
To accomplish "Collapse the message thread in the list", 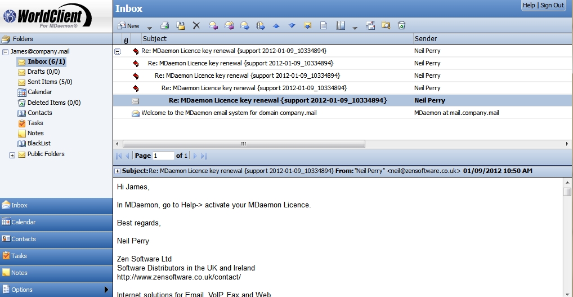I will 118,51.
